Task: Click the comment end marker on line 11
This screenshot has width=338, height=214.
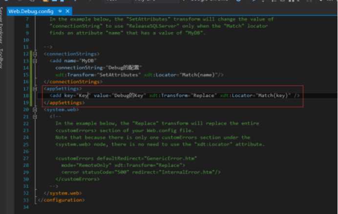Action: [48, 47]
